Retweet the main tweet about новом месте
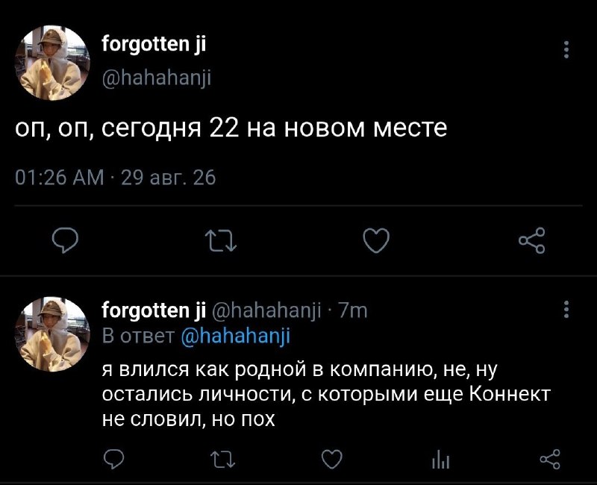597x485 pixels. [x=221, y=240]
